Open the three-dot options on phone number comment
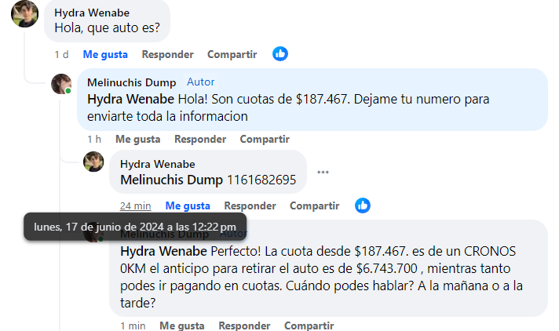This screenshot has width=559, height=331. tap(323, 173)
